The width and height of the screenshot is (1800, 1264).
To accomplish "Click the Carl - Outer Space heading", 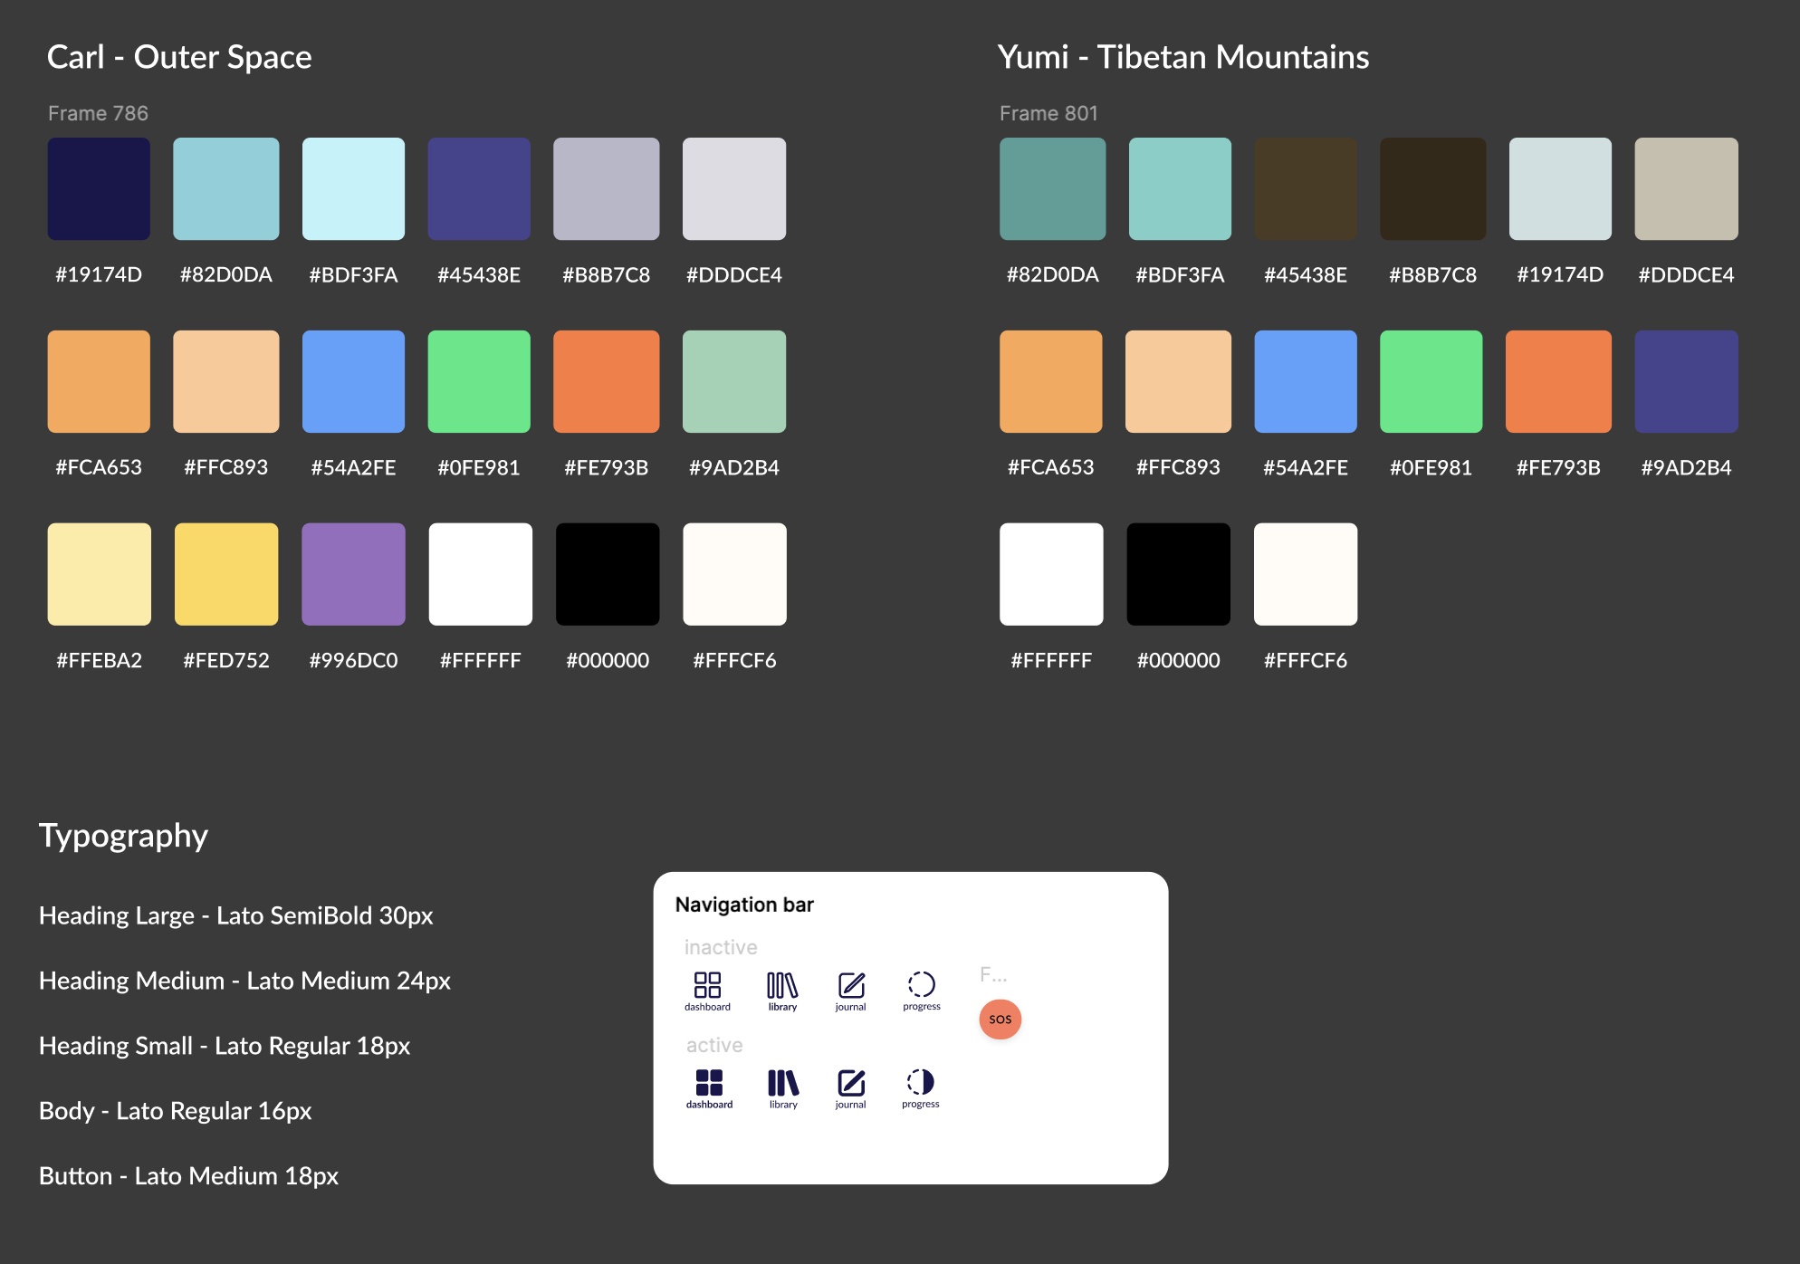I will click(x=179, y=56).
